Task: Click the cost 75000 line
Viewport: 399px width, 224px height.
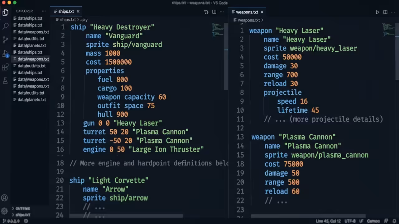Action: point(284,164)
